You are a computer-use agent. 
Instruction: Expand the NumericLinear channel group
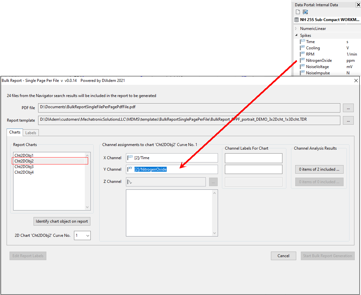296,29
